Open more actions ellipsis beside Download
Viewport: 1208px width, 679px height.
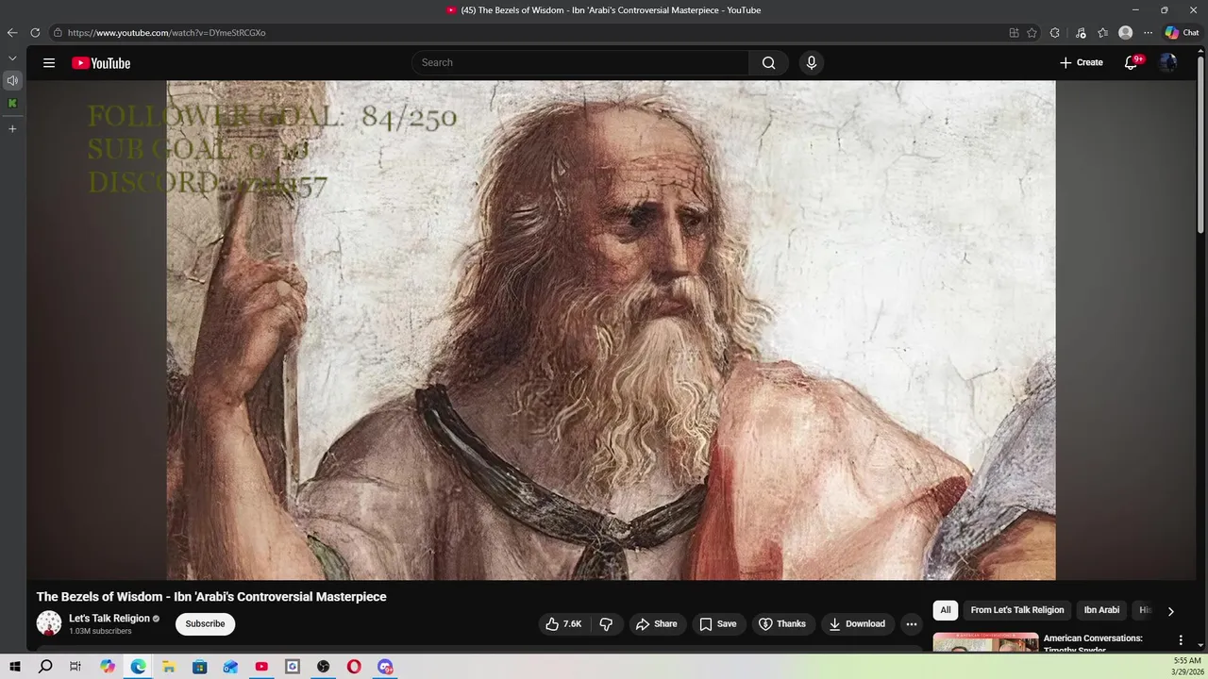click(x=911, y=624)
